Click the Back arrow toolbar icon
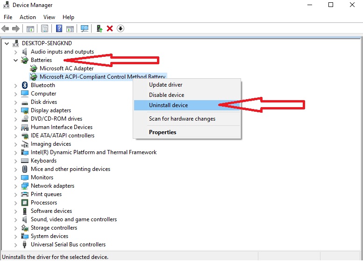The width and height of the screenshot is (363, 265). (5, 28)
